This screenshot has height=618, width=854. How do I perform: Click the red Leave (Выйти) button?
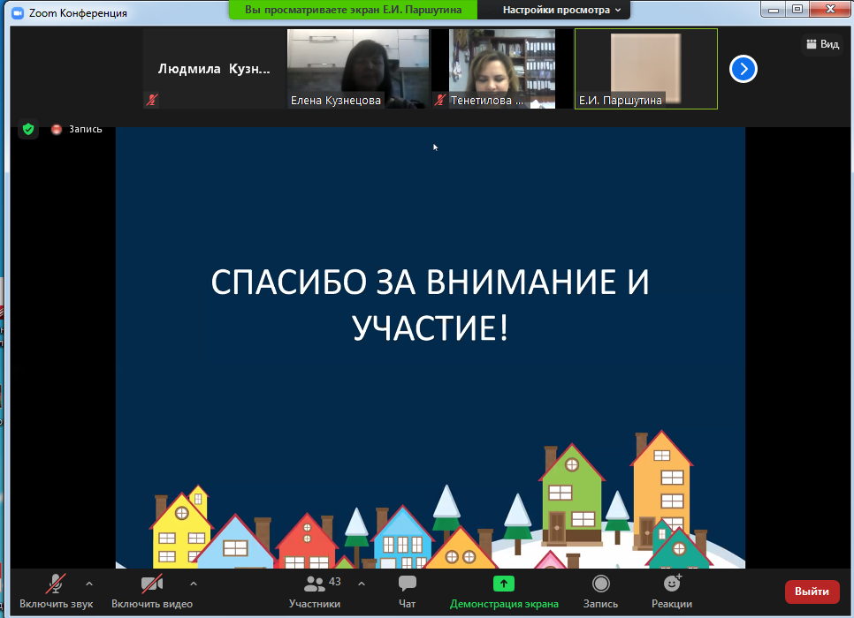point(812,592)
